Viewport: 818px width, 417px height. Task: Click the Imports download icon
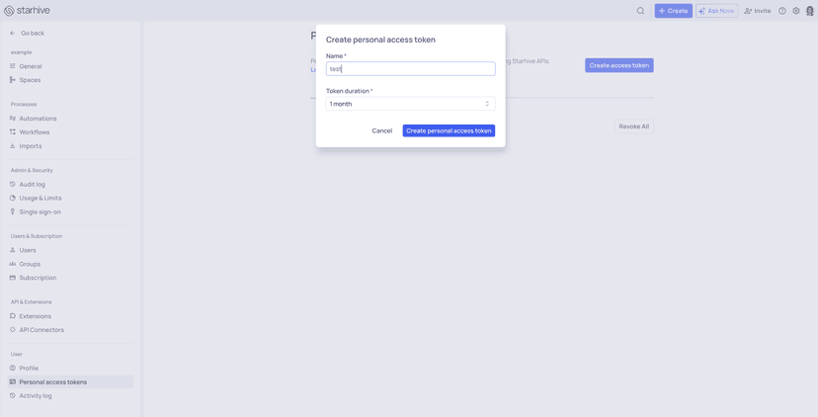(13, 146)
